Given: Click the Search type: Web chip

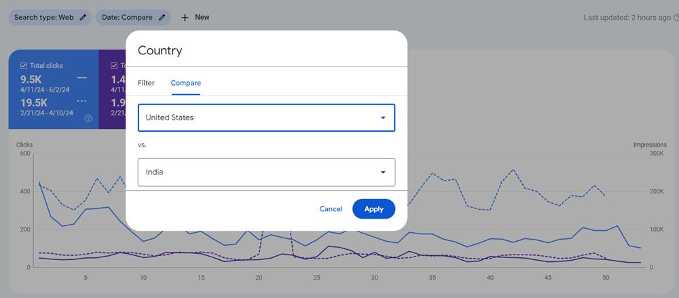Looking at the screenshot, I should pos(43,18).
